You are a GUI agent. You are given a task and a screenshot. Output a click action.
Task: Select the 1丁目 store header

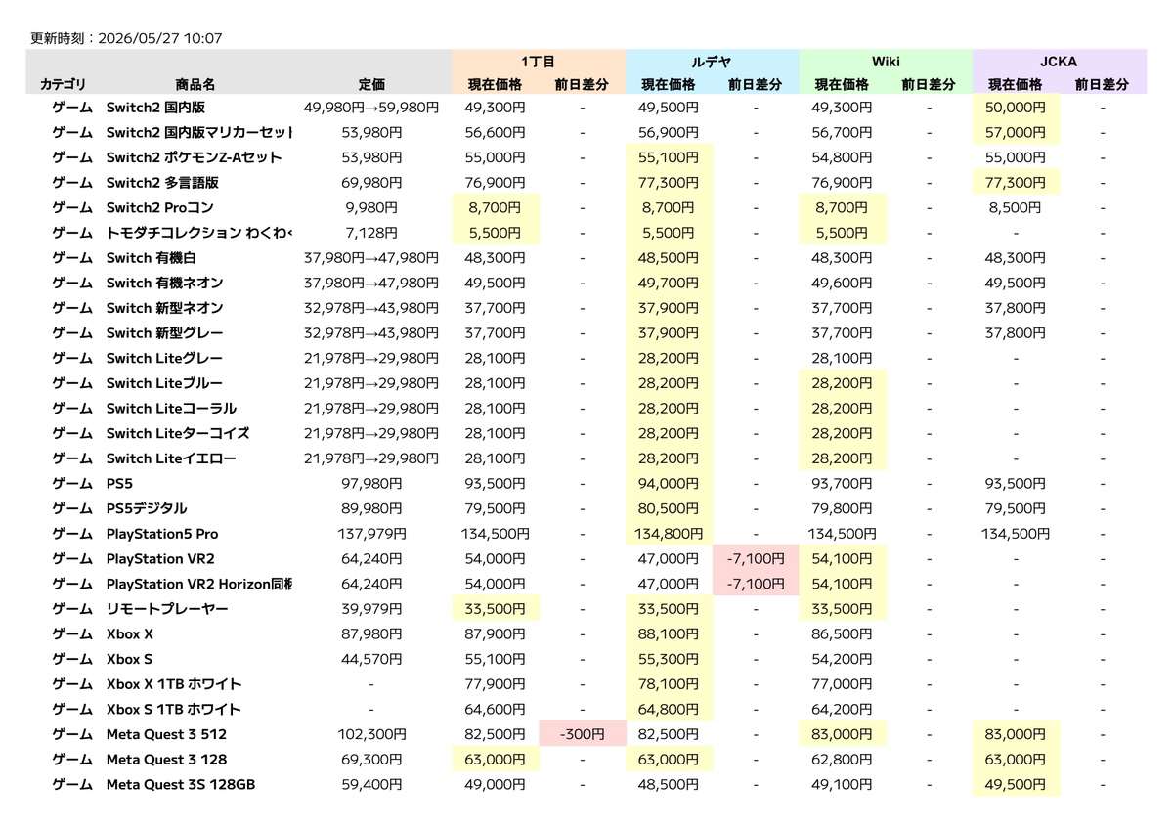(539, 61)
